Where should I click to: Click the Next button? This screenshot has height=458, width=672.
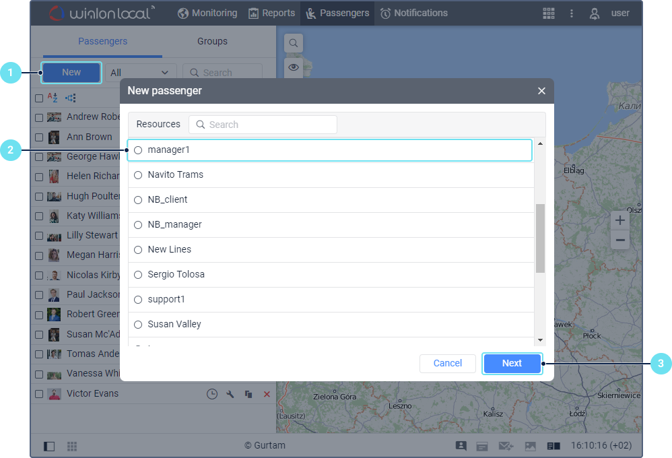pyautogui.click(x=512, y=363)
